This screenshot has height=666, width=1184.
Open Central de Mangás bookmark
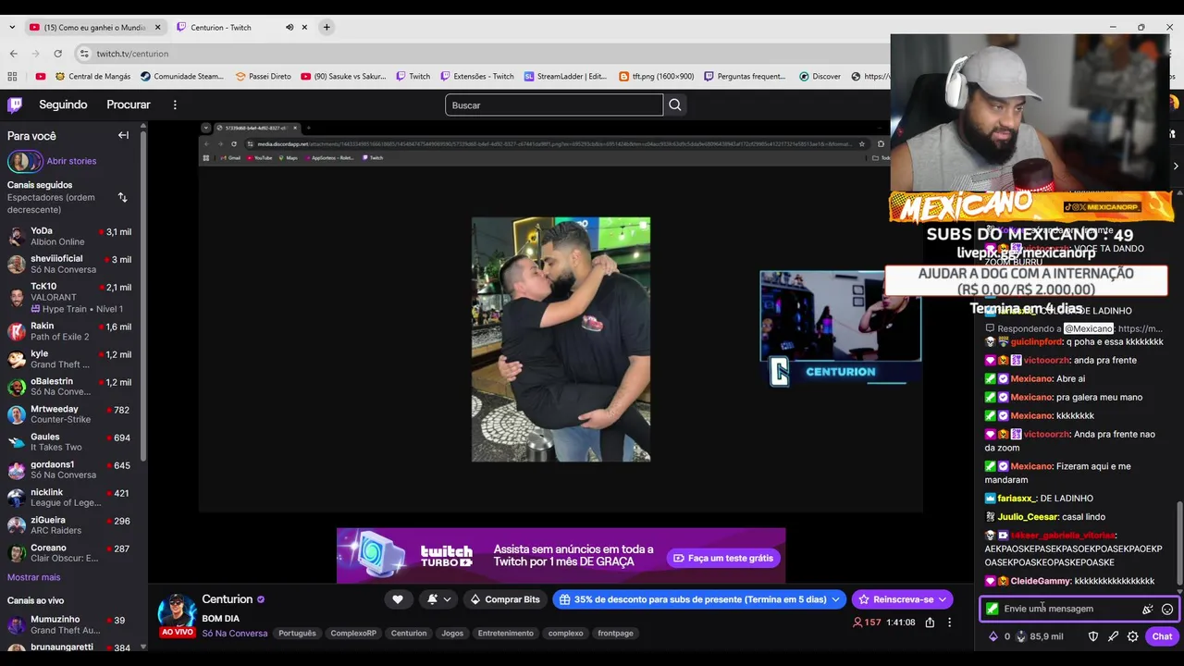pyautogui.click(x=92, y=76)
